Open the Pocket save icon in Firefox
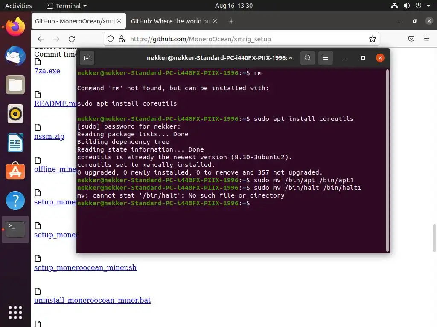Viewport: 437px width, 327px height. tap(411, 39)
